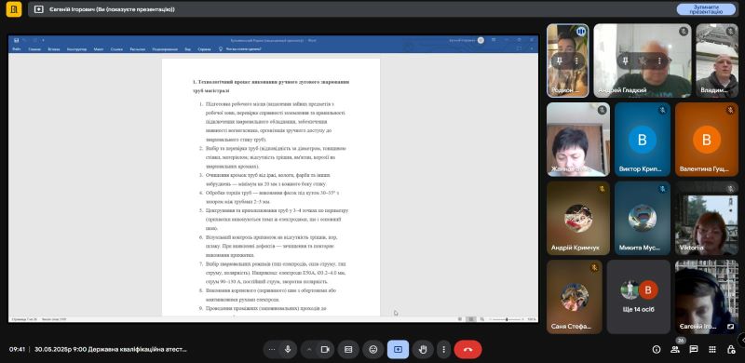This screenshot has width=745, height=363.
Task: Turn off the camera button
Action: click(325, 349)
